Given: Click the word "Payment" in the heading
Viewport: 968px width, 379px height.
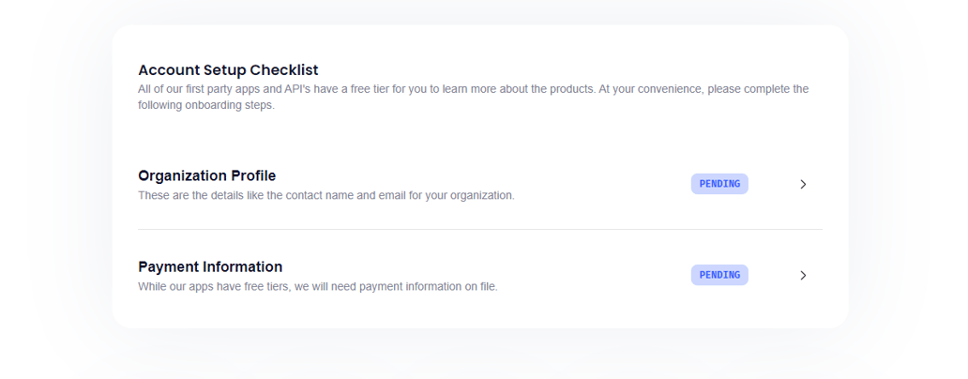Looking at the screenshot, I should pyautogui.click(x=169, y=266).
